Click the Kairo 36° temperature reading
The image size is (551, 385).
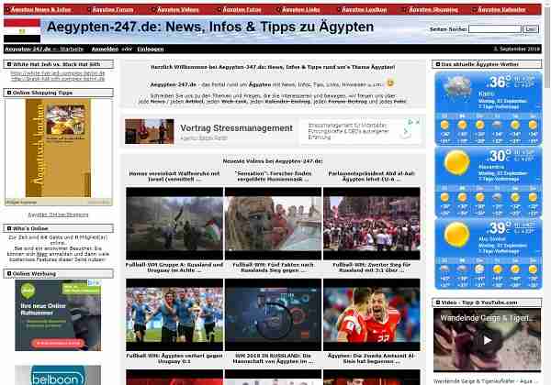(499, 82)
